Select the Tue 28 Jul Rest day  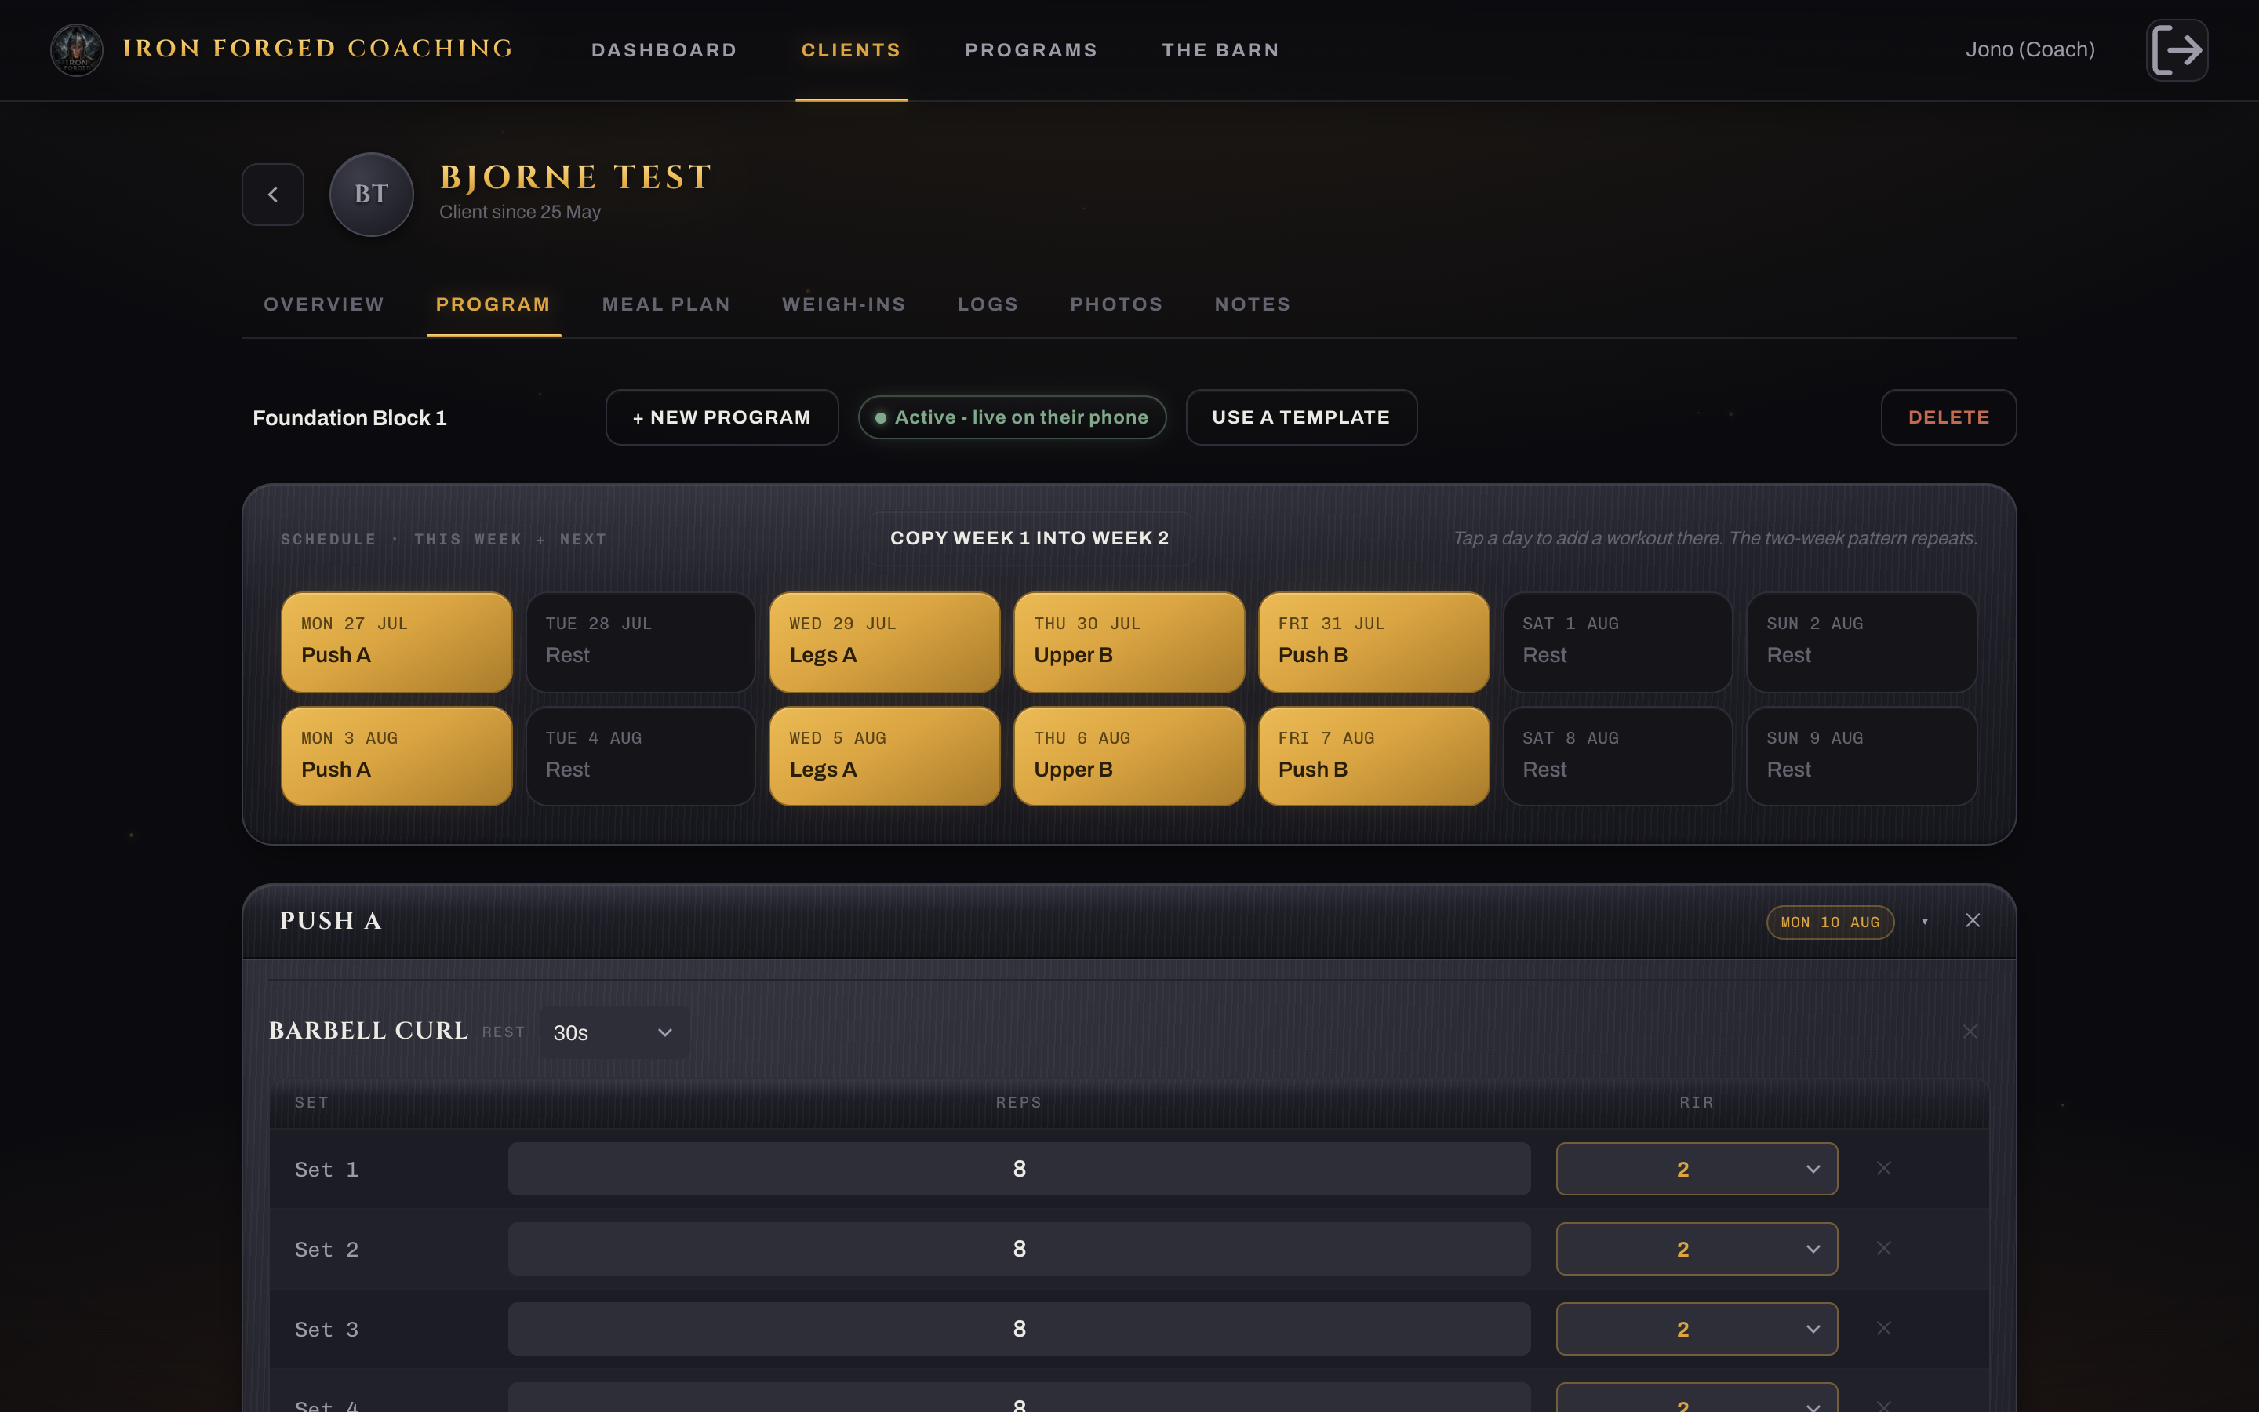pyautogui.click(x=640, y=642)
